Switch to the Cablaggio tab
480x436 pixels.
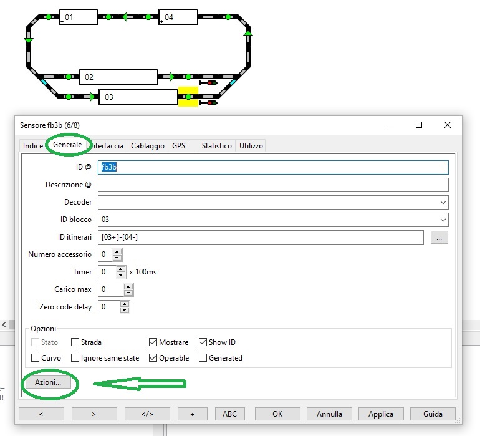click(147, 146)
